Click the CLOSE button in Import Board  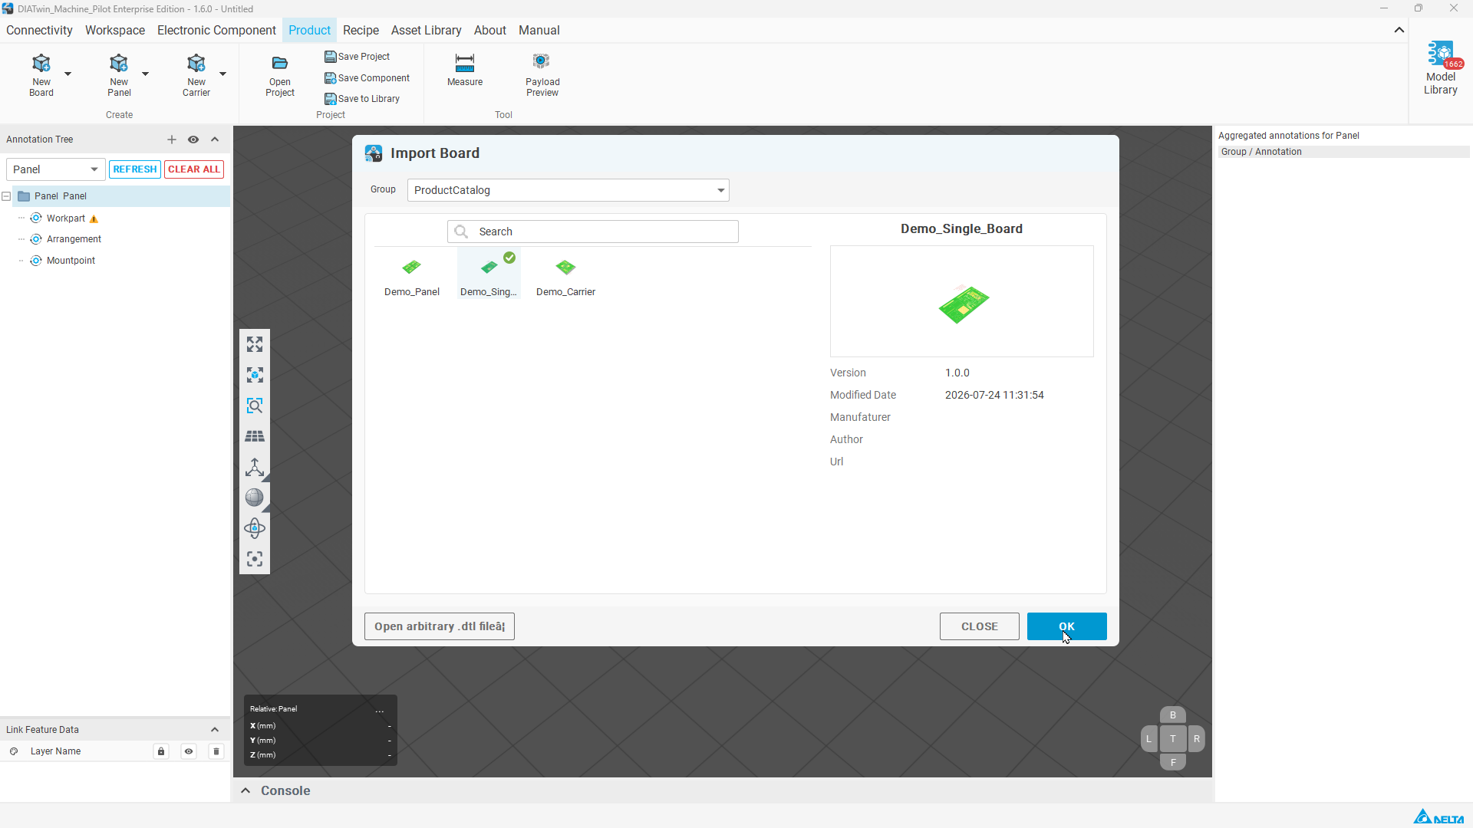(x=980, y=626)
